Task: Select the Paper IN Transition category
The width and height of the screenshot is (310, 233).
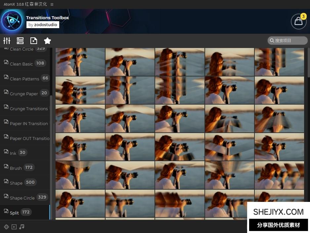Action: (x=28, y=123)
